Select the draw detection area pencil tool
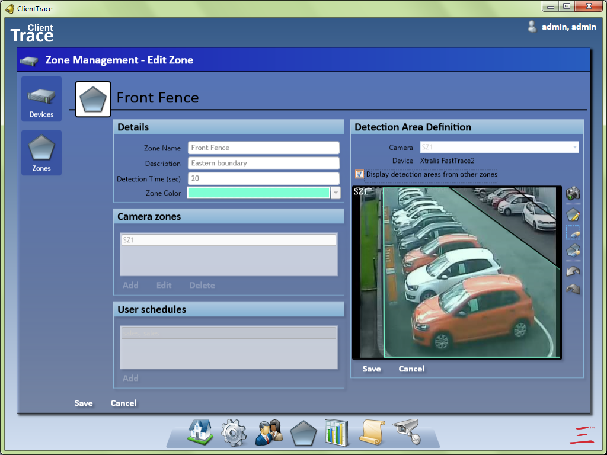The image size is (607, 455). click(x=573, y=214)
